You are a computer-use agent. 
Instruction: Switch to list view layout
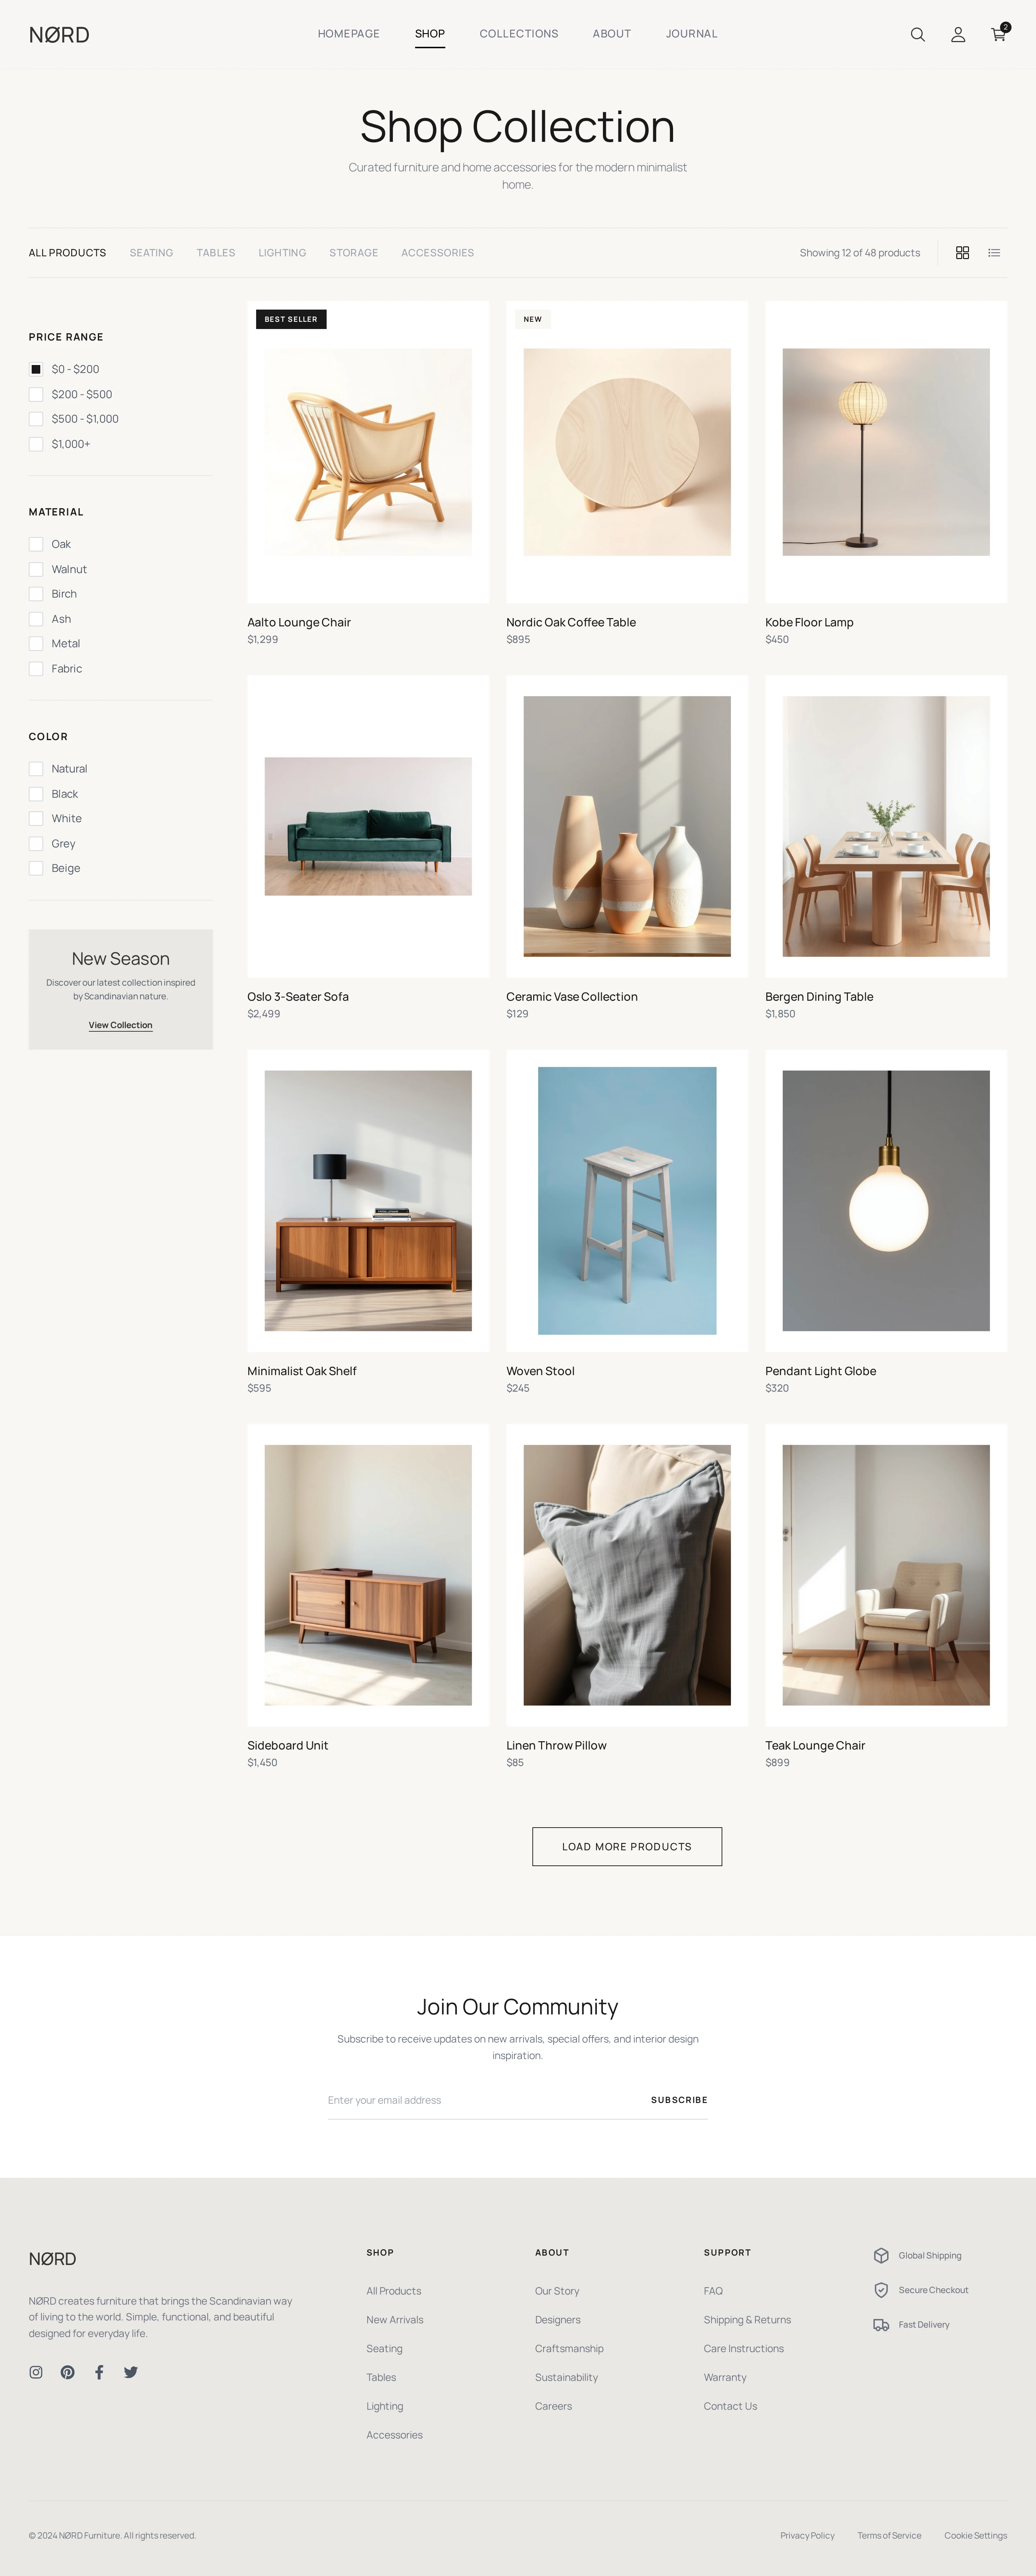[994, 253]
